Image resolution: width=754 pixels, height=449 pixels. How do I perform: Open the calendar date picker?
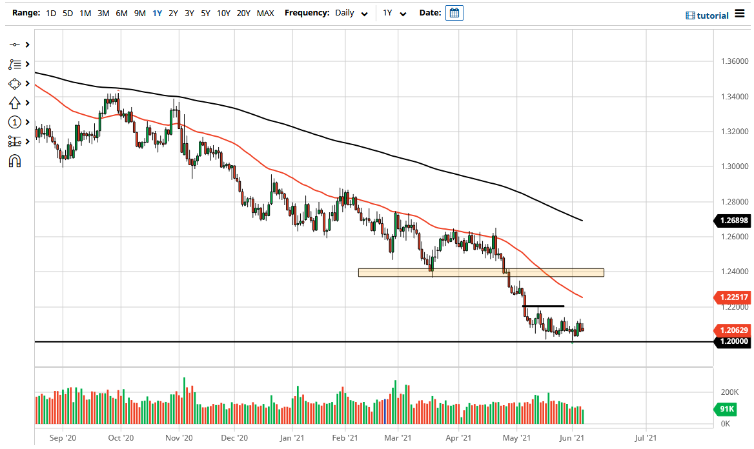click(454, 12)
